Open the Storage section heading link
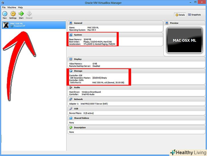The image size is (207, 156). (x=78, y=71)
